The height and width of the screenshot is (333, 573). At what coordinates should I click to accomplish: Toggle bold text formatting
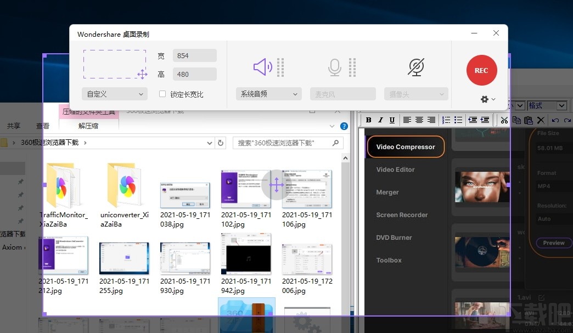click(368, 120)
